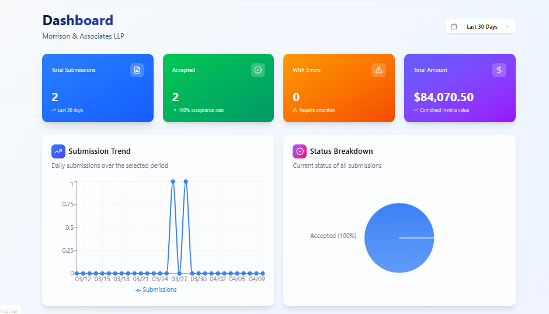
Task: Click the $84,070.50 total amount value
Action: [x=444, y=97]
